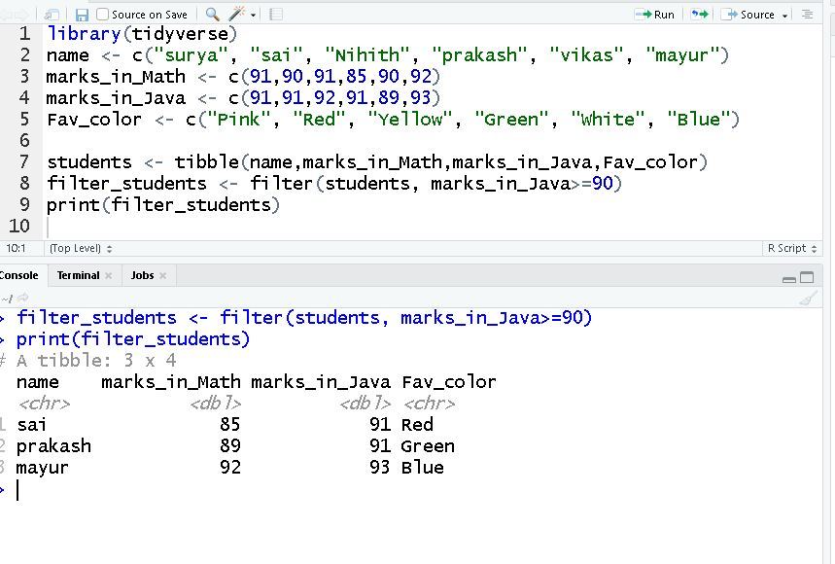Switch to the Jobs tab
The height and width of the screenshot is (564, 835).
[142, 275]
